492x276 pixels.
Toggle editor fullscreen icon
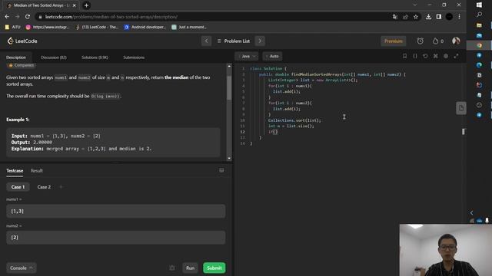[456, 56]
